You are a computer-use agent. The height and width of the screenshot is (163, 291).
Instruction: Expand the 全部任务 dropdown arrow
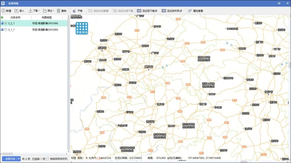(x=19, y=159)
